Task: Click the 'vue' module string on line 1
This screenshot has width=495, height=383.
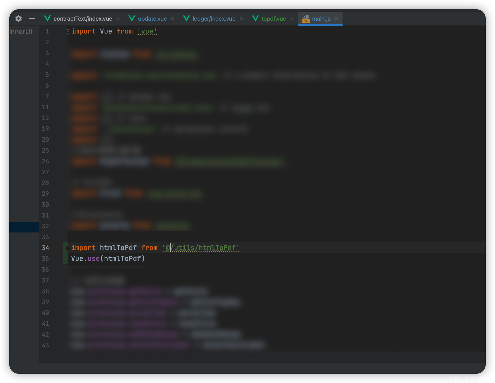Action: pos(147,31)
